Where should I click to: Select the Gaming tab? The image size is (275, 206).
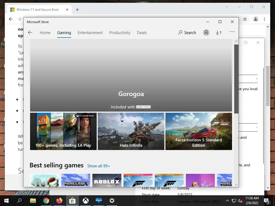tap(64, 32)
